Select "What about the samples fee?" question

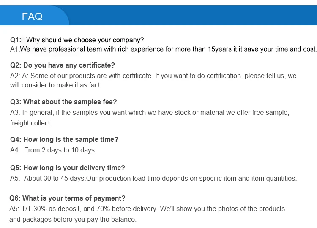[x=70, y=102]
